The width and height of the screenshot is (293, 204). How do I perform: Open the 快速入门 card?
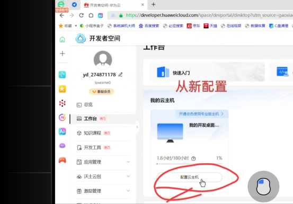coord(207,72)
